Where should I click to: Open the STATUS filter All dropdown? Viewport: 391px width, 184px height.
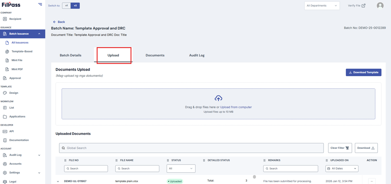pos(181,168)
